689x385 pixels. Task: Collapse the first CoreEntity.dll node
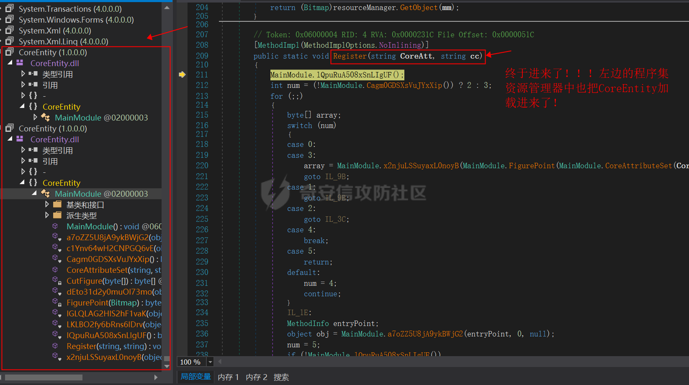pos(10,62)
